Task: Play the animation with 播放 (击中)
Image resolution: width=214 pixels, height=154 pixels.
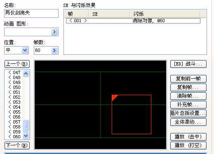Action: (x=188, y=137)
